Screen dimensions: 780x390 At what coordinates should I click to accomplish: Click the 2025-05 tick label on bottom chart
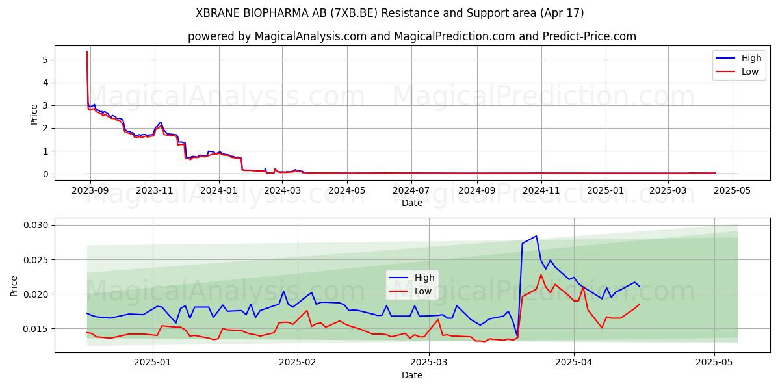tap(714, 363)
